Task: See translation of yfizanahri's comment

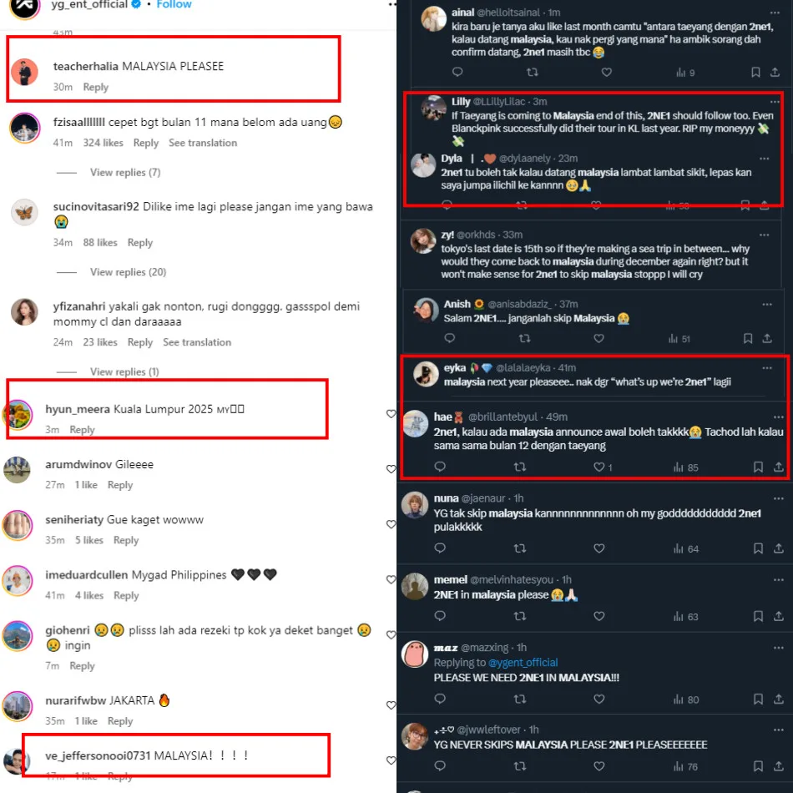Action: pos(197,342)
